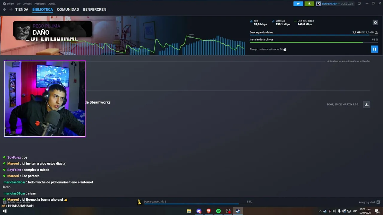Open Discord from the taskbar
This screenshot has width=383, height=215.
pyautogui.click(x=199, y=211)
